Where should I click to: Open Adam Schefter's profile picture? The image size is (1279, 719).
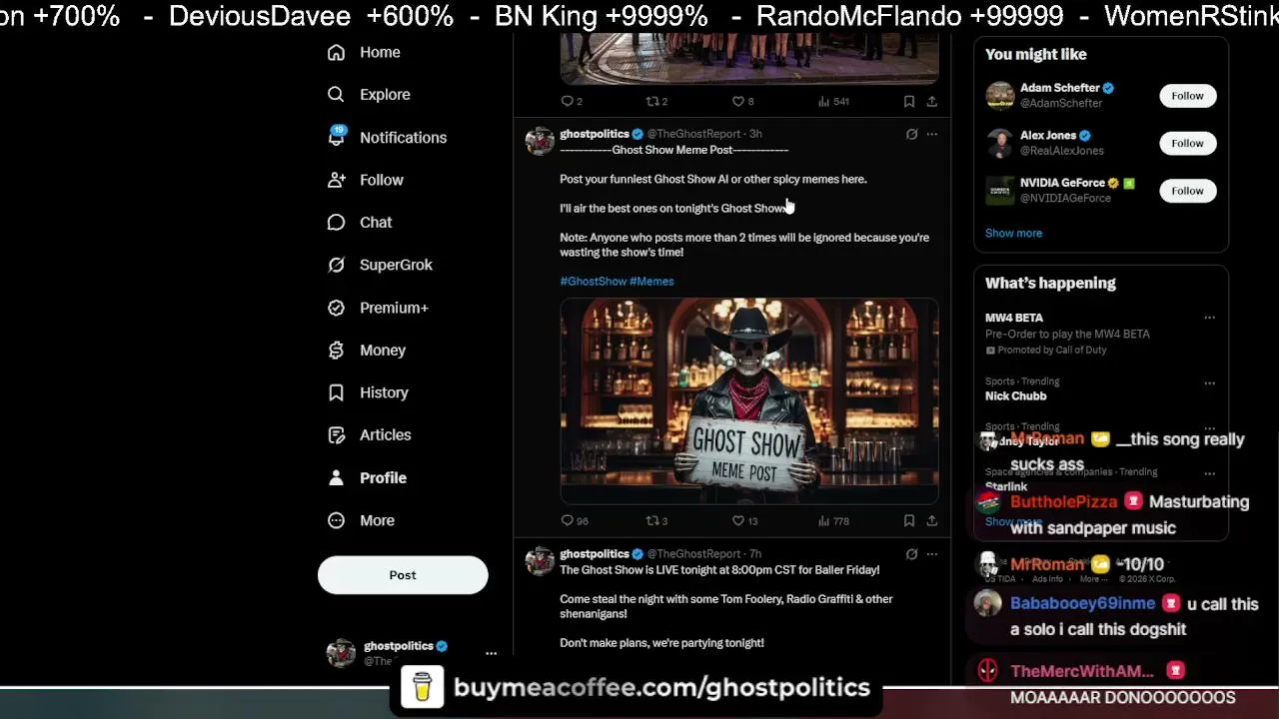click(x=999, y=96)
